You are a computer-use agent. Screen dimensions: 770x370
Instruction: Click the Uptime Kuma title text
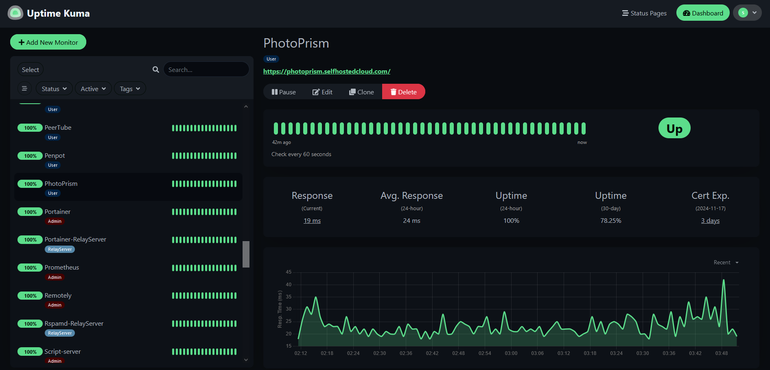click(58, 13)
